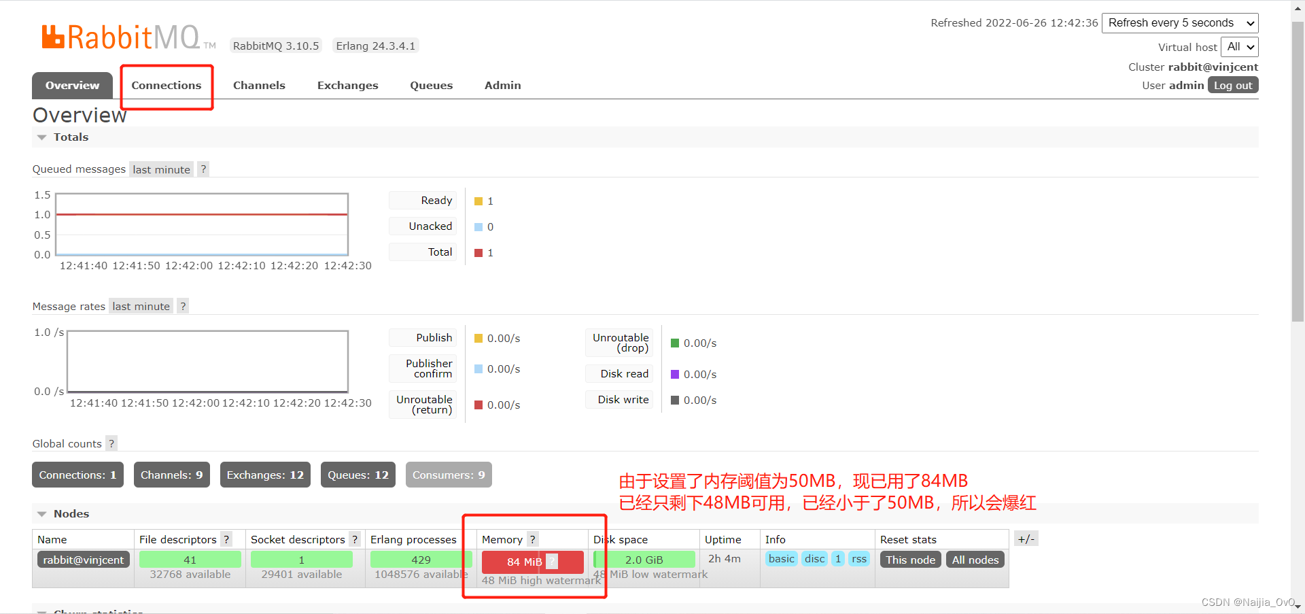1305x614 pixels.
Task: Open Refresh every 5 seconds dropdown
Action: pyautogui.click(x=1180, y=23)
